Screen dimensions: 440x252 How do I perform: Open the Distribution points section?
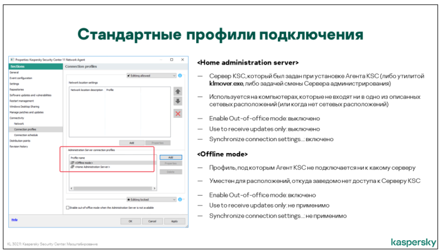(19, 141)
